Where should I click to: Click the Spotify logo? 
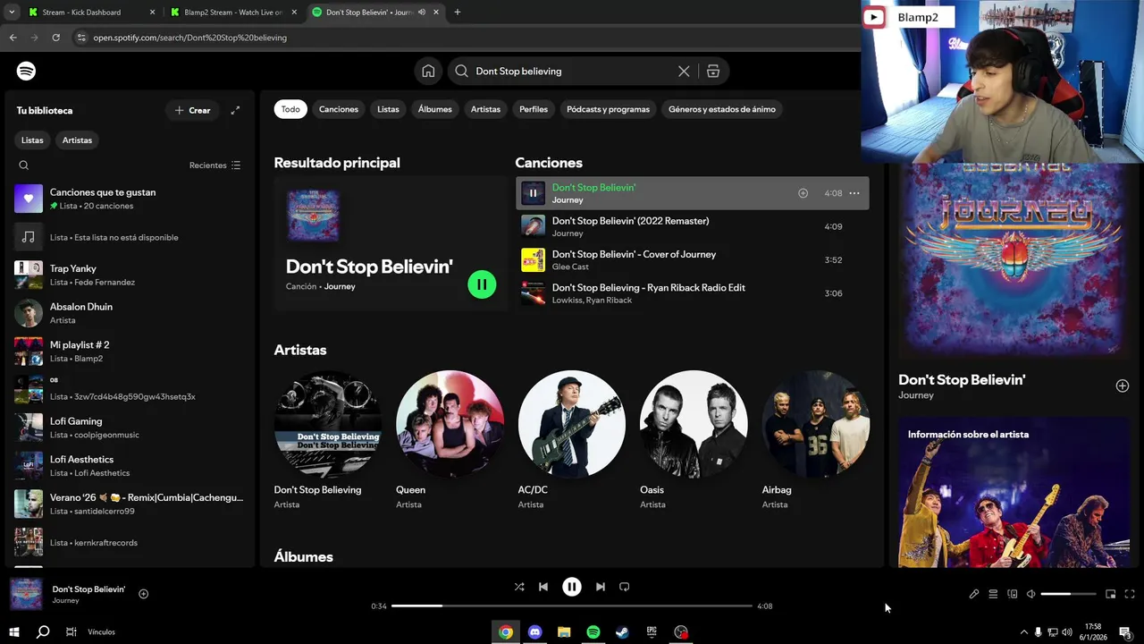click(26, 71)
